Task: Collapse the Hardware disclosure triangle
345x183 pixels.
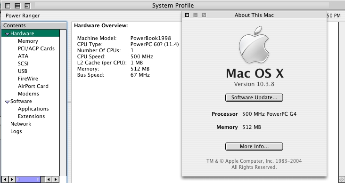Action: coord(7,34)
